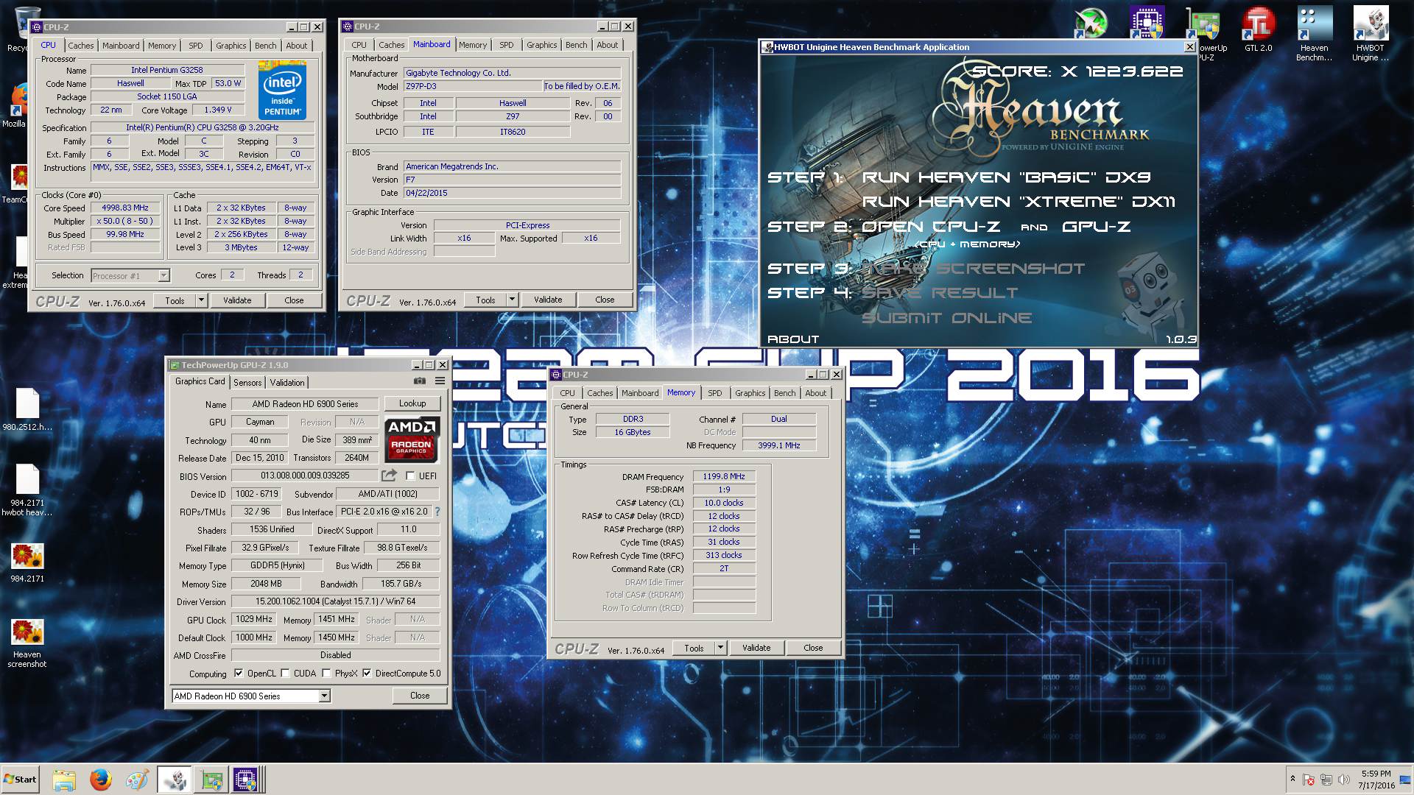Click Validate in Memory CPU-Z window
Screen dimensions: 1414x795
tap(756, 648)
